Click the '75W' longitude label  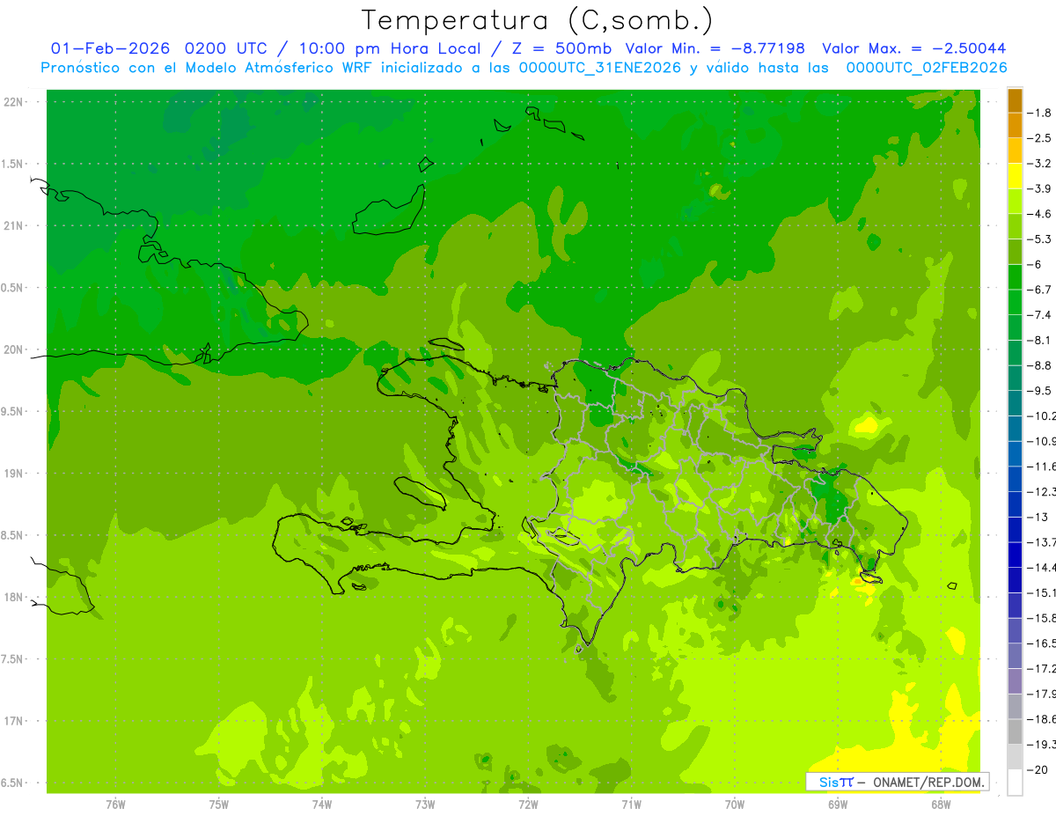pos(219,804)
